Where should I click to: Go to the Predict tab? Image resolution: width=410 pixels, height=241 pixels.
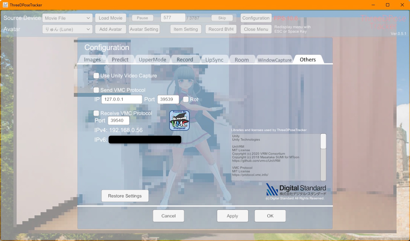click(x=120, y=60)
